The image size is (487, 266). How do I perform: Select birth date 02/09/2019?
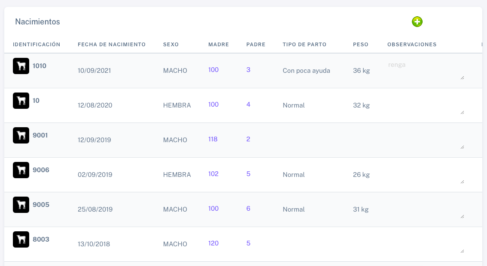tap(95, 175)
